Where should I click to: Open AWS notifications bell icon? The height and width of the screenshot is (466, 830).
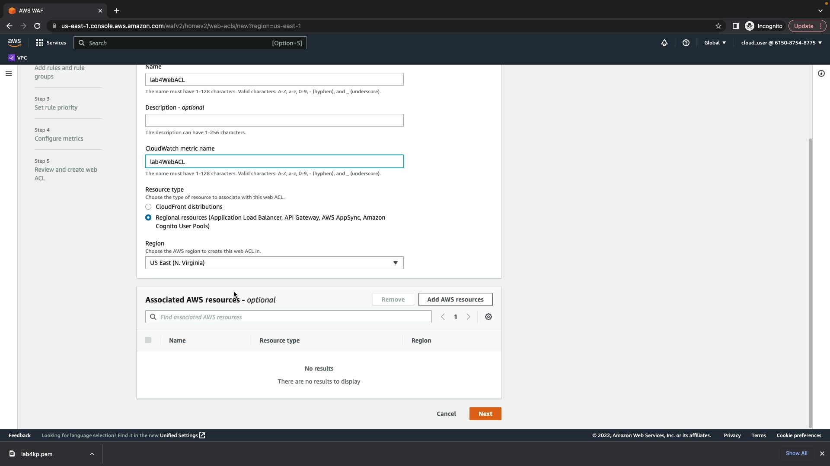pos(664,43)
